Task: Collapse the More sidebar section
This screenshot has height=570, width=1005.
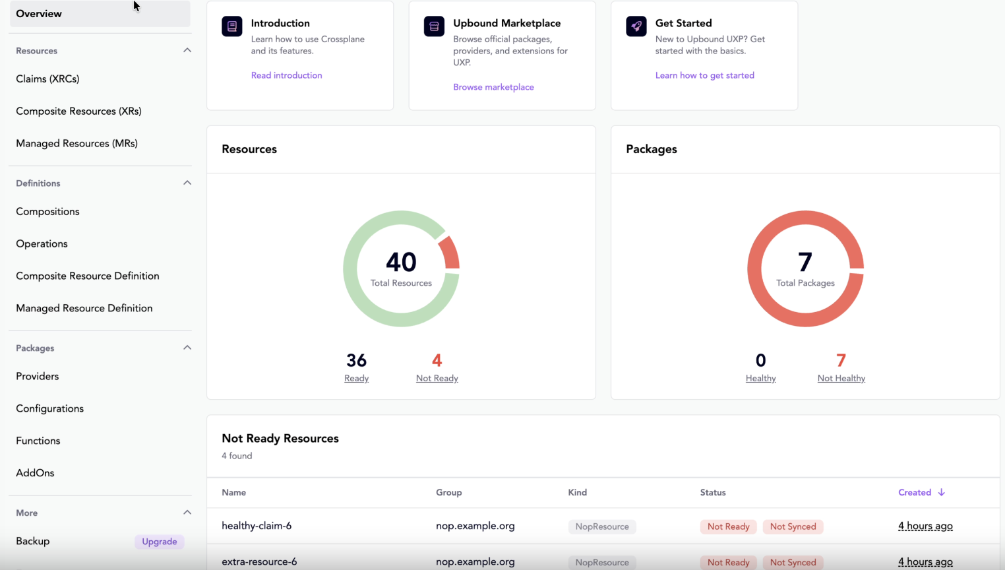Action: (x=187, y=513)
